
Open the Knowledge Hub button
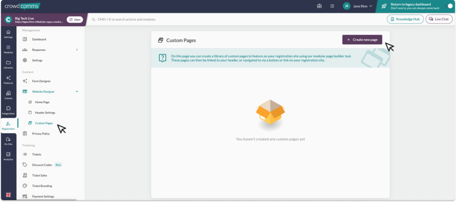(405, 19)
